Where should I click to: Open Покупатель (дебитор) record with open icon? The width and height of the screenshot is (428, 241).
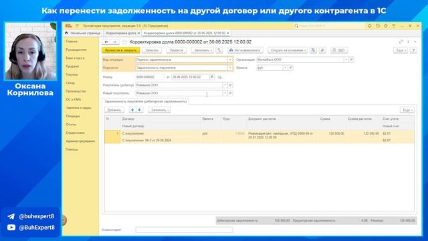(230, 85)
